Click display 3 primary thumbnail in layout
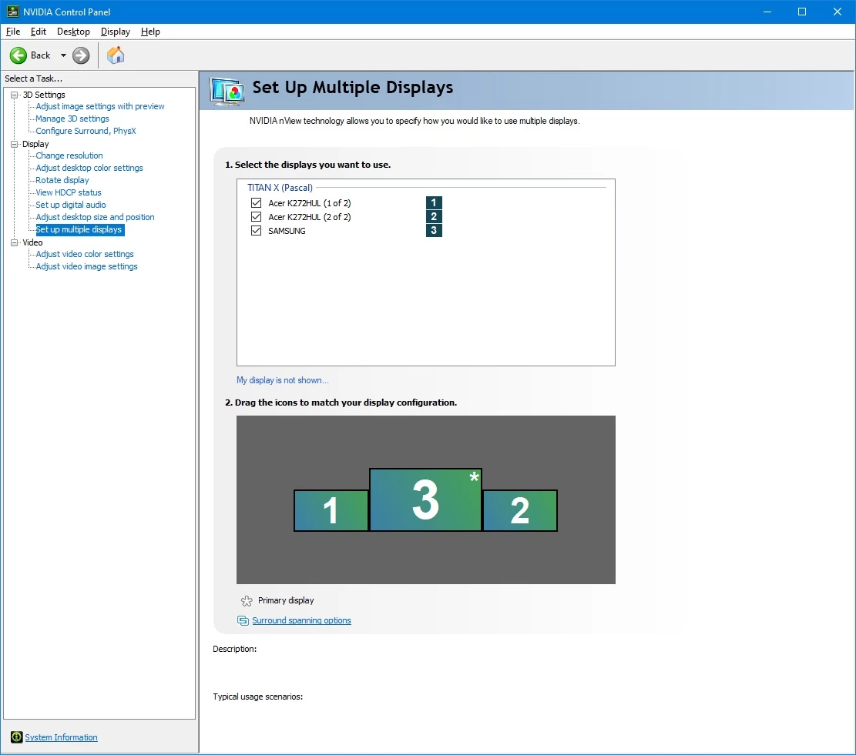The height and width of the screenshot is (755, 856). pos(426,499)
